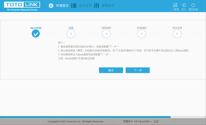Click the logout icon
206x125 pixels.
pos(184,5)
